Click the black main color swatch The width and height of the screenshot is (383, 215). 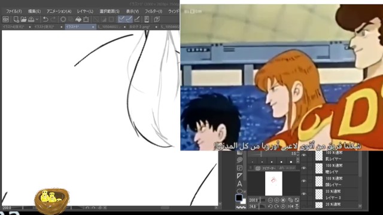(239, 198)
